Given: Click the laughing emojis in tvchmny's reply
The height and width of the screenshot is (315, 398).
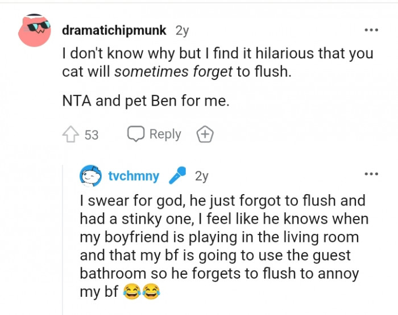Looking at the screenshot, I should coord(142,291).
